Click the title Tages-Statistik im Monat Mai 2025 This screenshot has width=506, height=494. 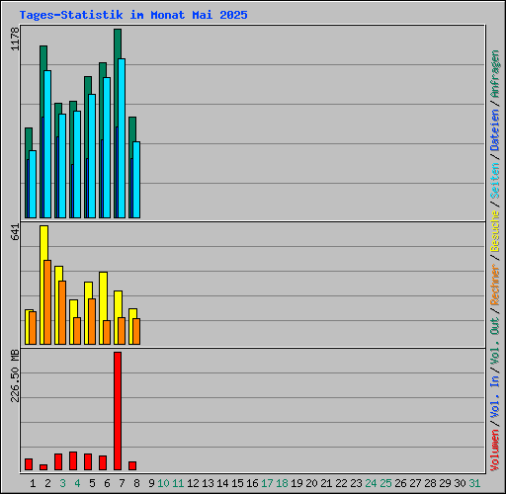pos(133,15)
